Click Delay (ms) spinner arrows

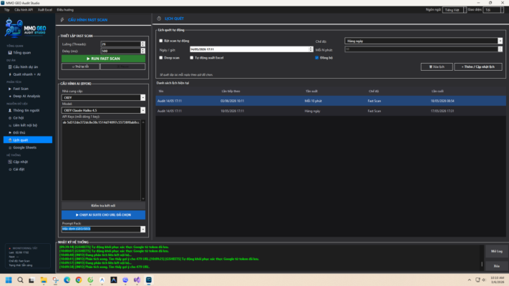coord(143,51)
